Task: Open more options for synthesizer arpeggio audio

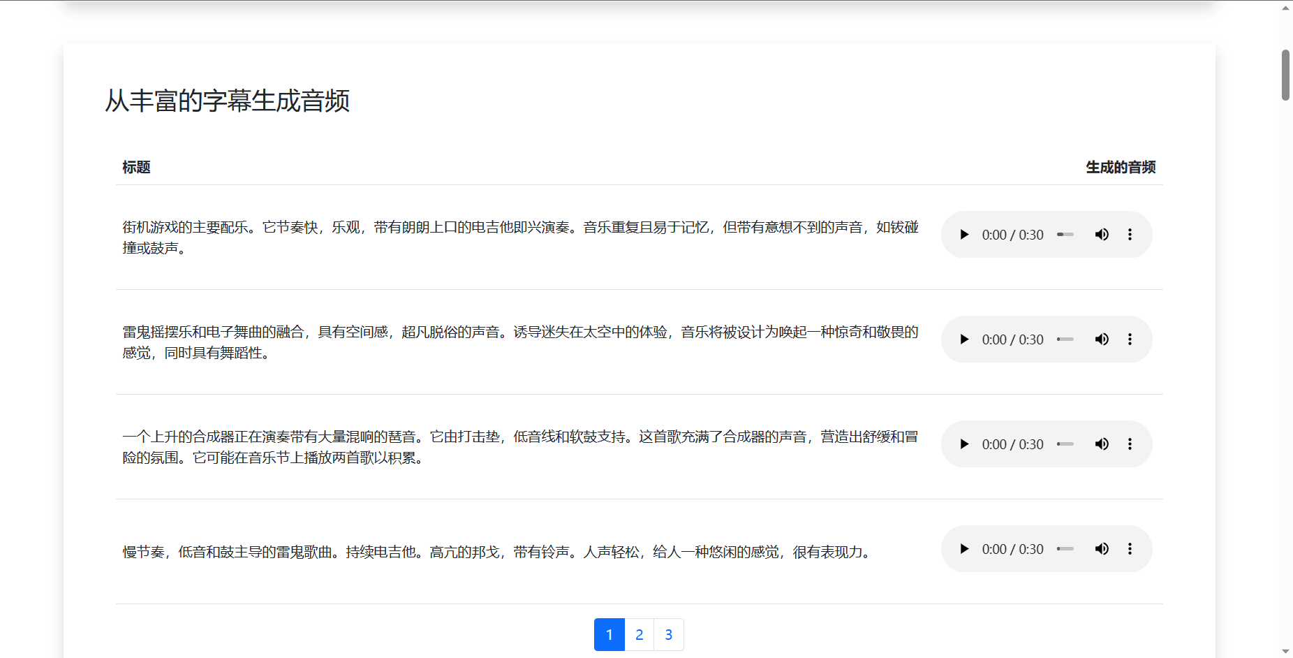Action: tap(1130, 444)
